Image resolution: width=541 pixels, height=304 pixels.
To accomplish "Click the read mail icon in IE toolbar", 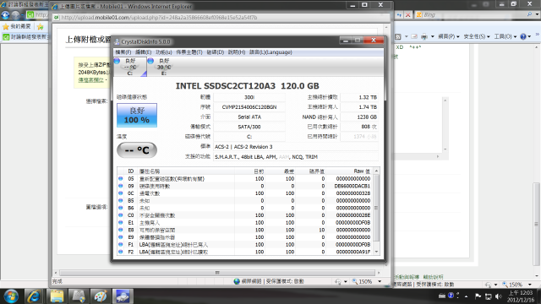I will click(x=414, y=36).
